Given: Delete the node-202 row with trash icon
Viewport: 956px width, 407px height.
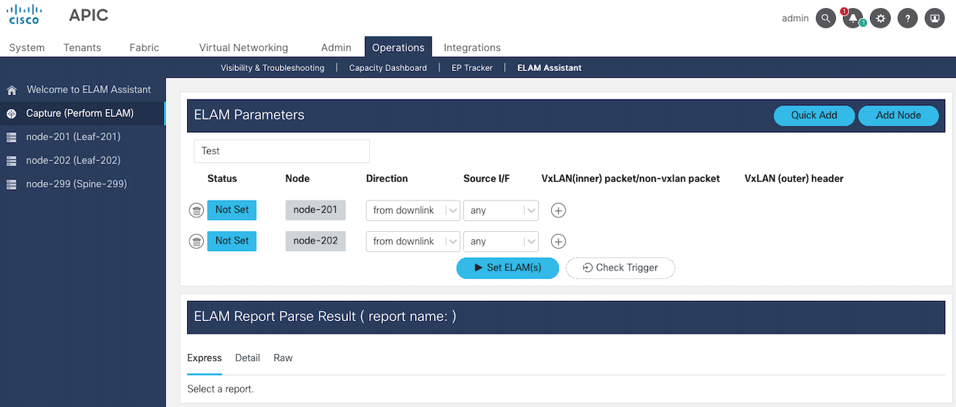Looking at the screenshot, I should [197, 241].
